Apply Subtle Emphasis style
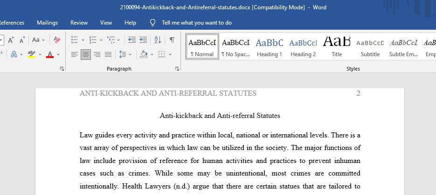The height and width of the screenshot is (195, 436). (404, 46)
